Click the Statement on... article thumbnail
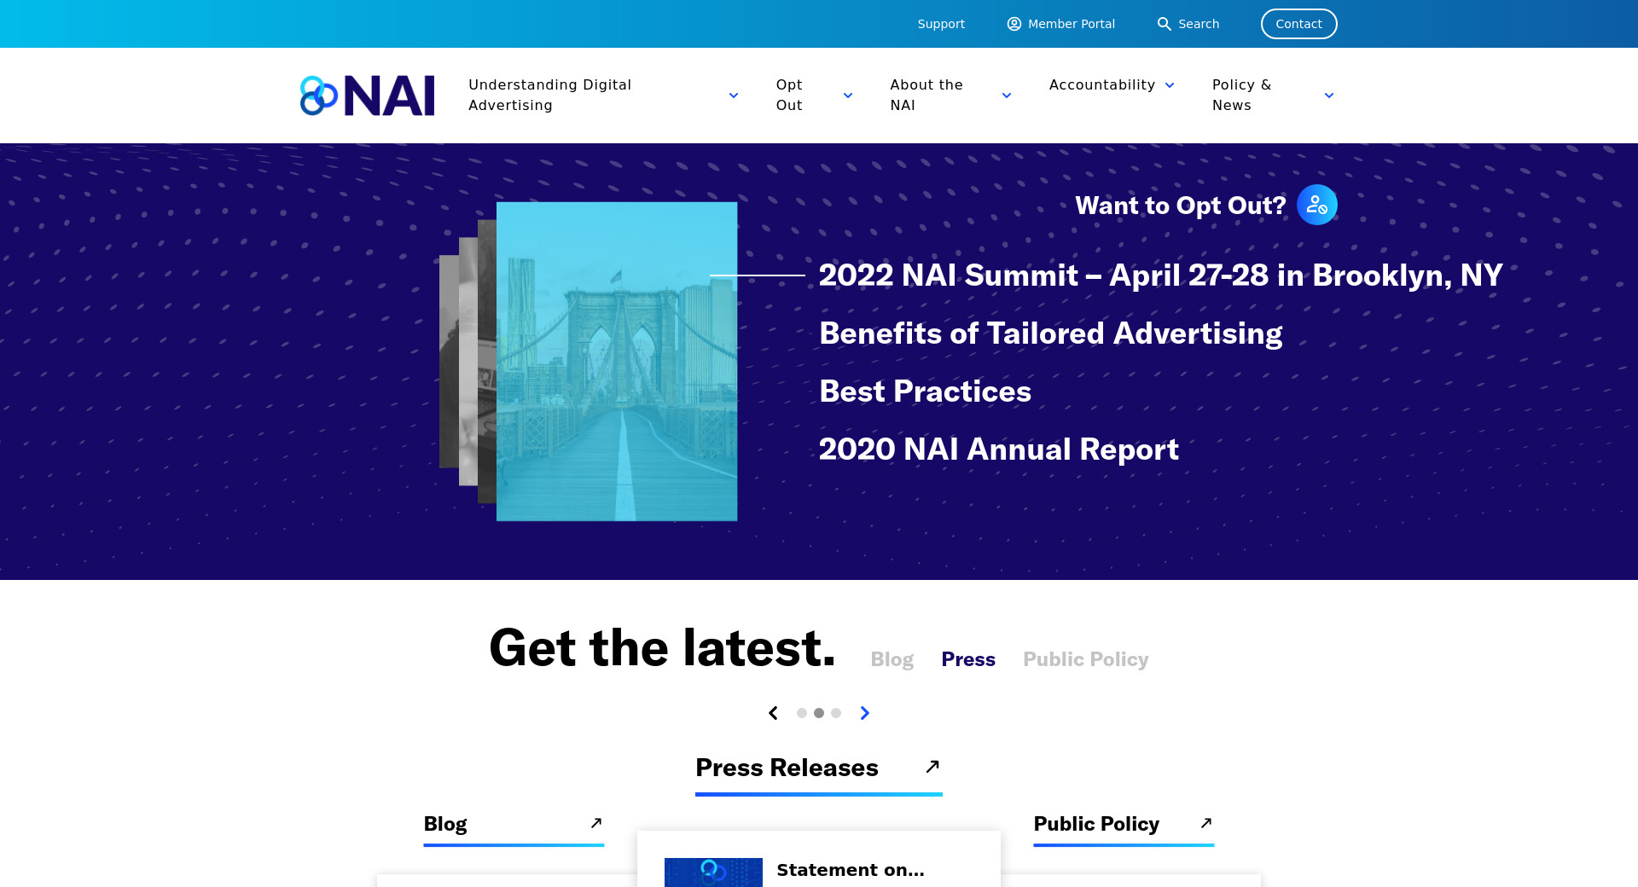The width and height of the screenshot is (1638, 887). coord(713,873)
